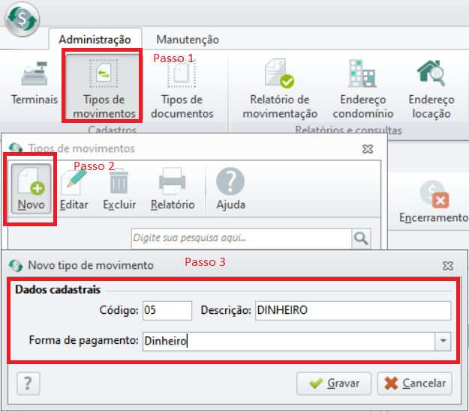
Task: Click the application logo button
Action: (x=22, y=19)
